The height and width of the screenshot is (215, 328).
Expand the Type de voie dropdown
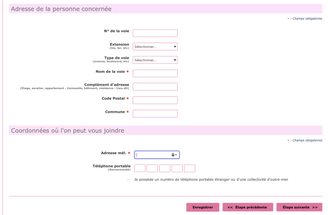click(155, 60)
